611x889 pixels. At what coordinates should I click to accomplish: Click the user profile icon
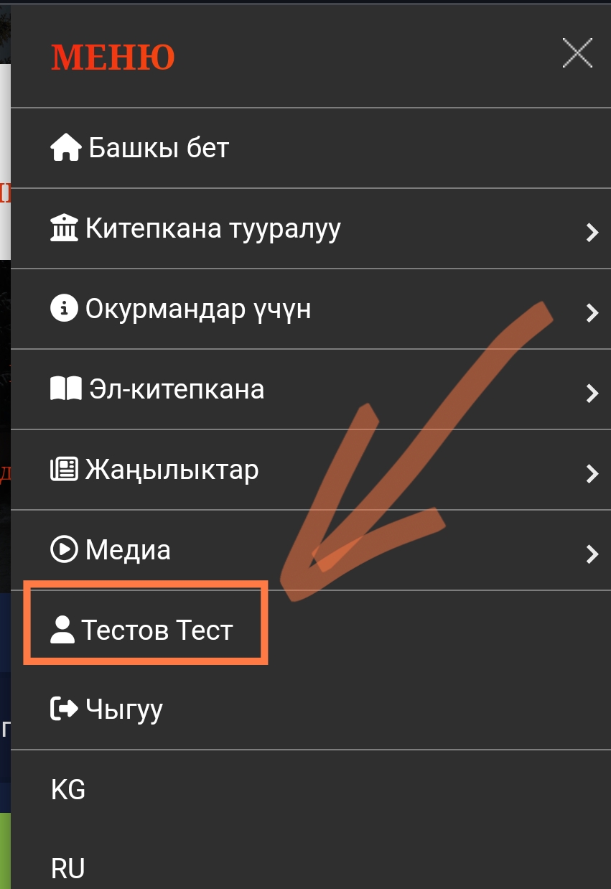pos(63,630)
